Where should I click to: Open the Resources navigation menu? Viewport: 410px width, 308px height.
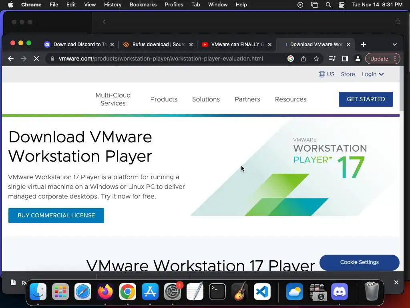click(291, 99)
